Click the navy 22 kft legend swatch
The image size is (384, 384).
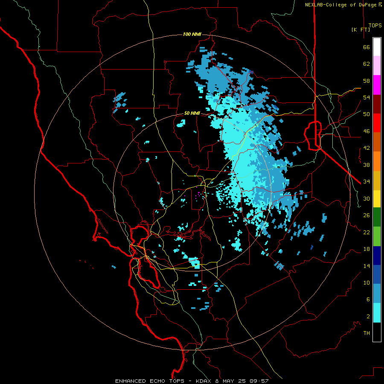(x=377, y=256)
